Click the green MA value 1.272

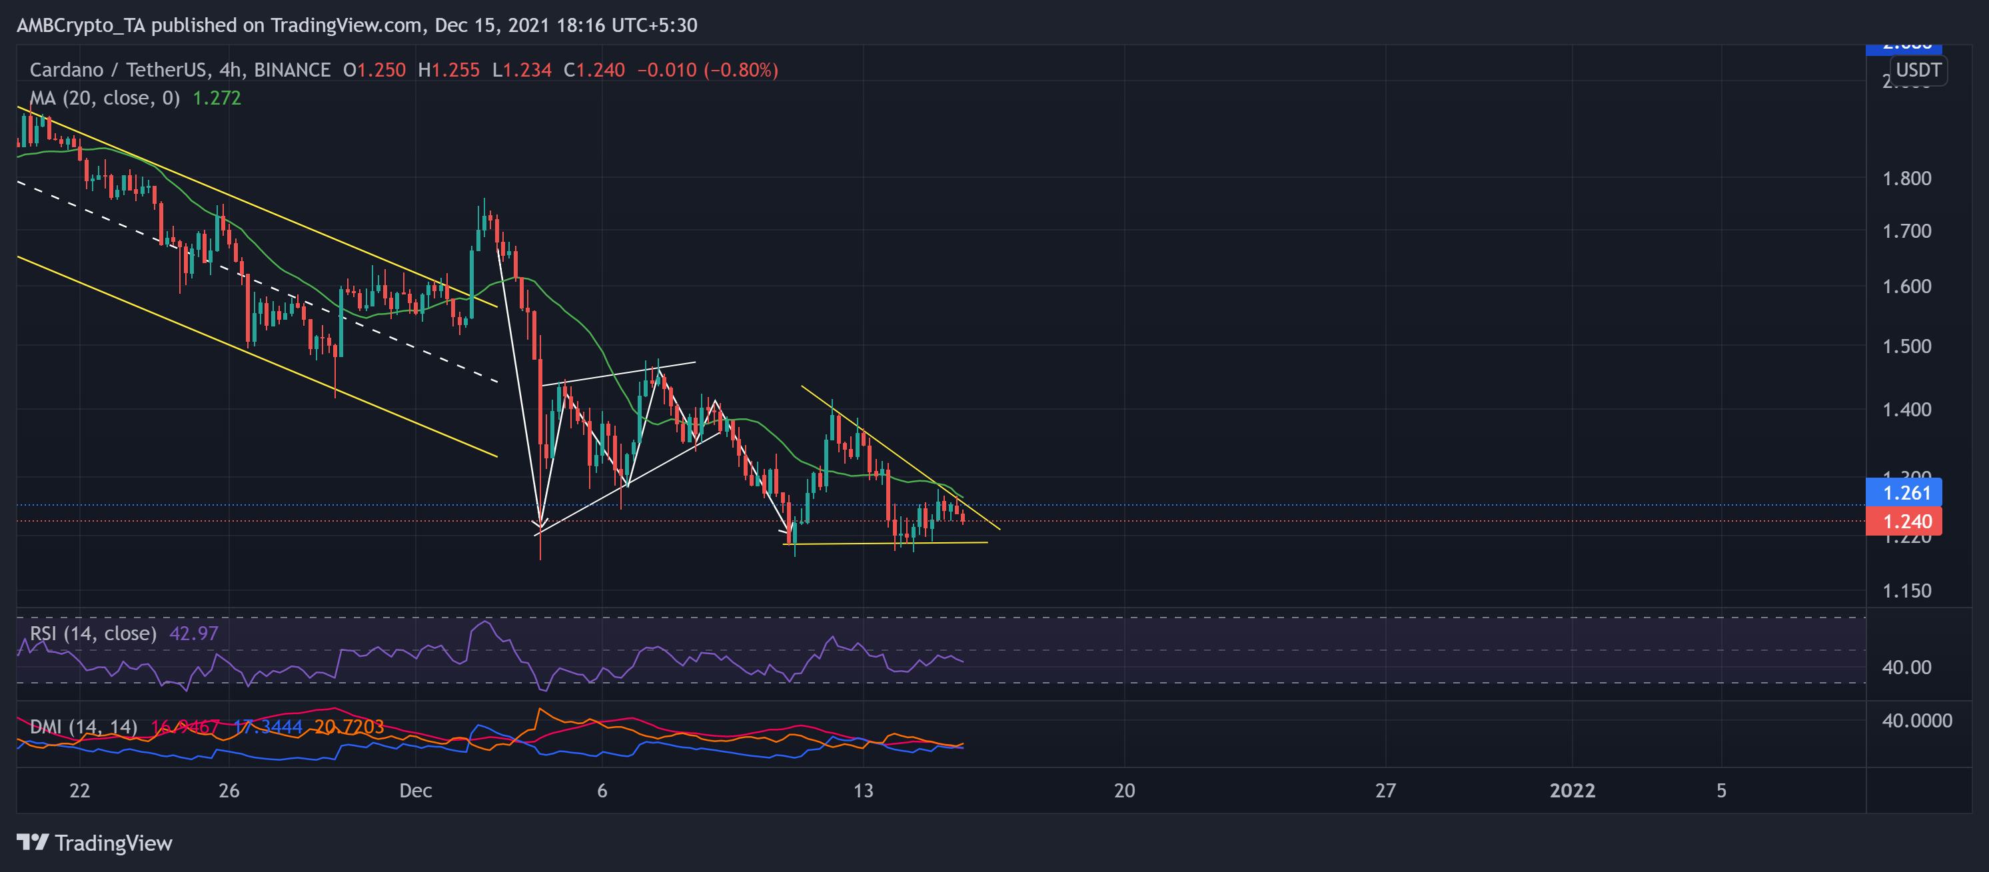[x=216, y=98]
